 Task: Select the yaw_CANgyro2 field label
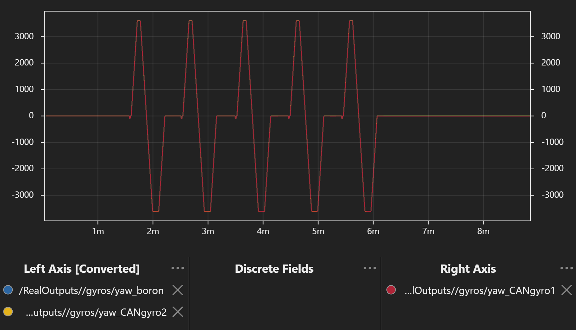tap(96, 313)
